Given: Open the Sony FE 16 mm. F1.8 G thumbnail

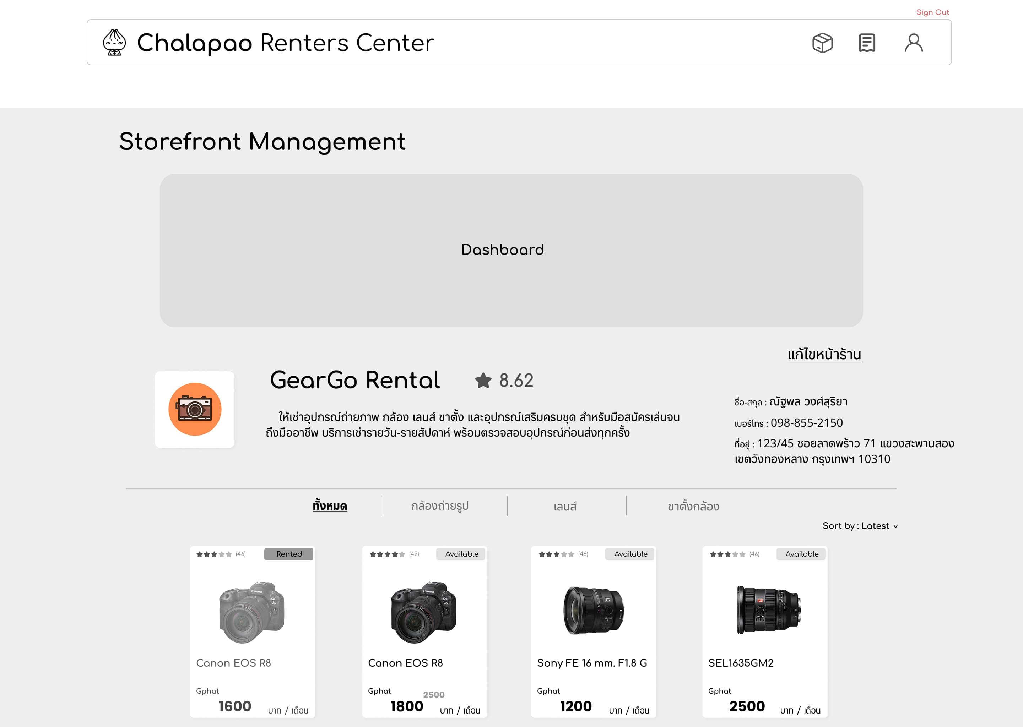Looking at the screenshot, I should pyautogui.click(x=594, y=610).
